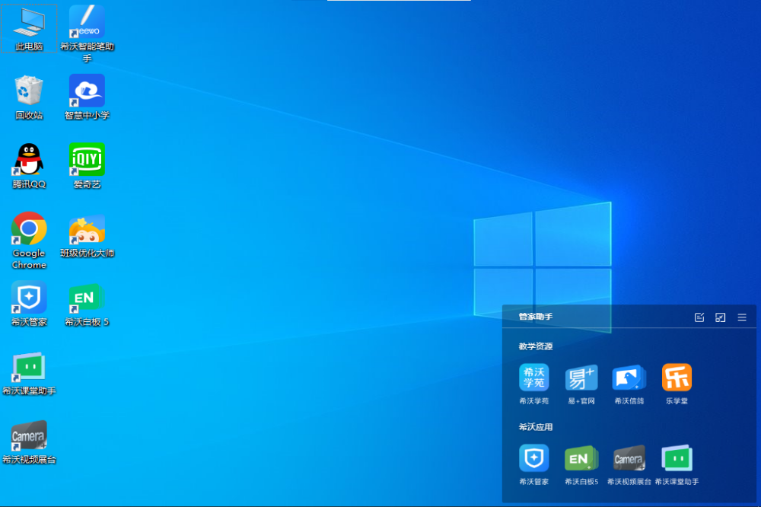The image size is (761, 507).
Task: Select the 回收站 recycle bin icon
Action: 29,97
